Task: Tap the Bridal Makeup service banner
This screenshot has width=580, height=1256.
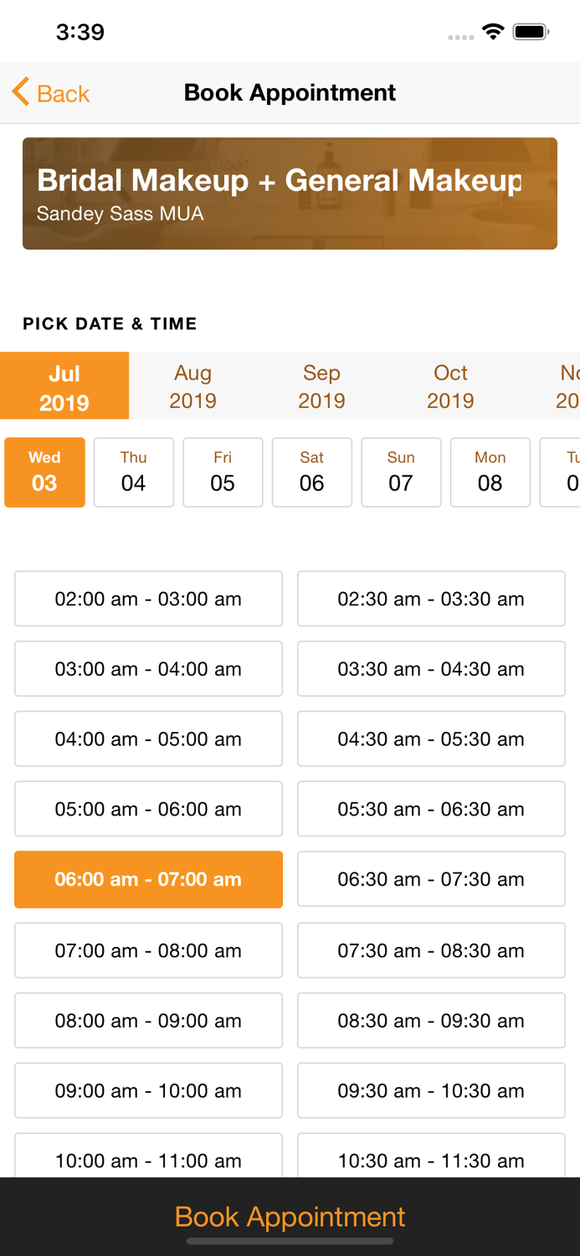Action: click(x=290, y=193)
